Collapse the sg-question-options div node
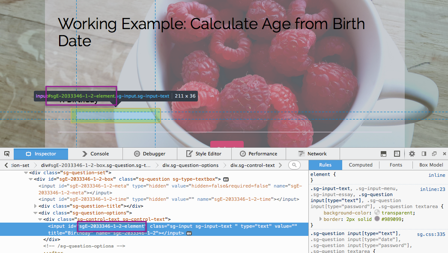The width and height of the screenshot is (448, 253). [36, 213]
